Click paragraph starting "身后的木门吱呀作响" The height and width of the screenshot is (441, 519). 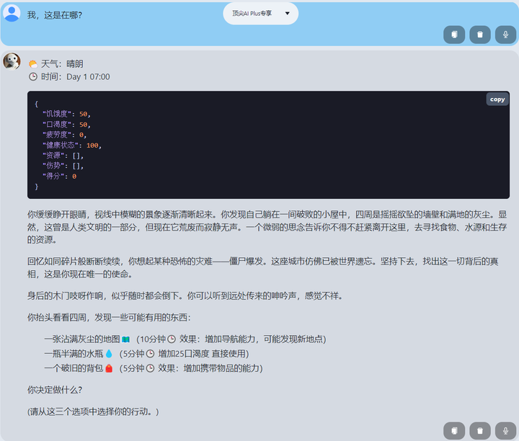point(185,295)
